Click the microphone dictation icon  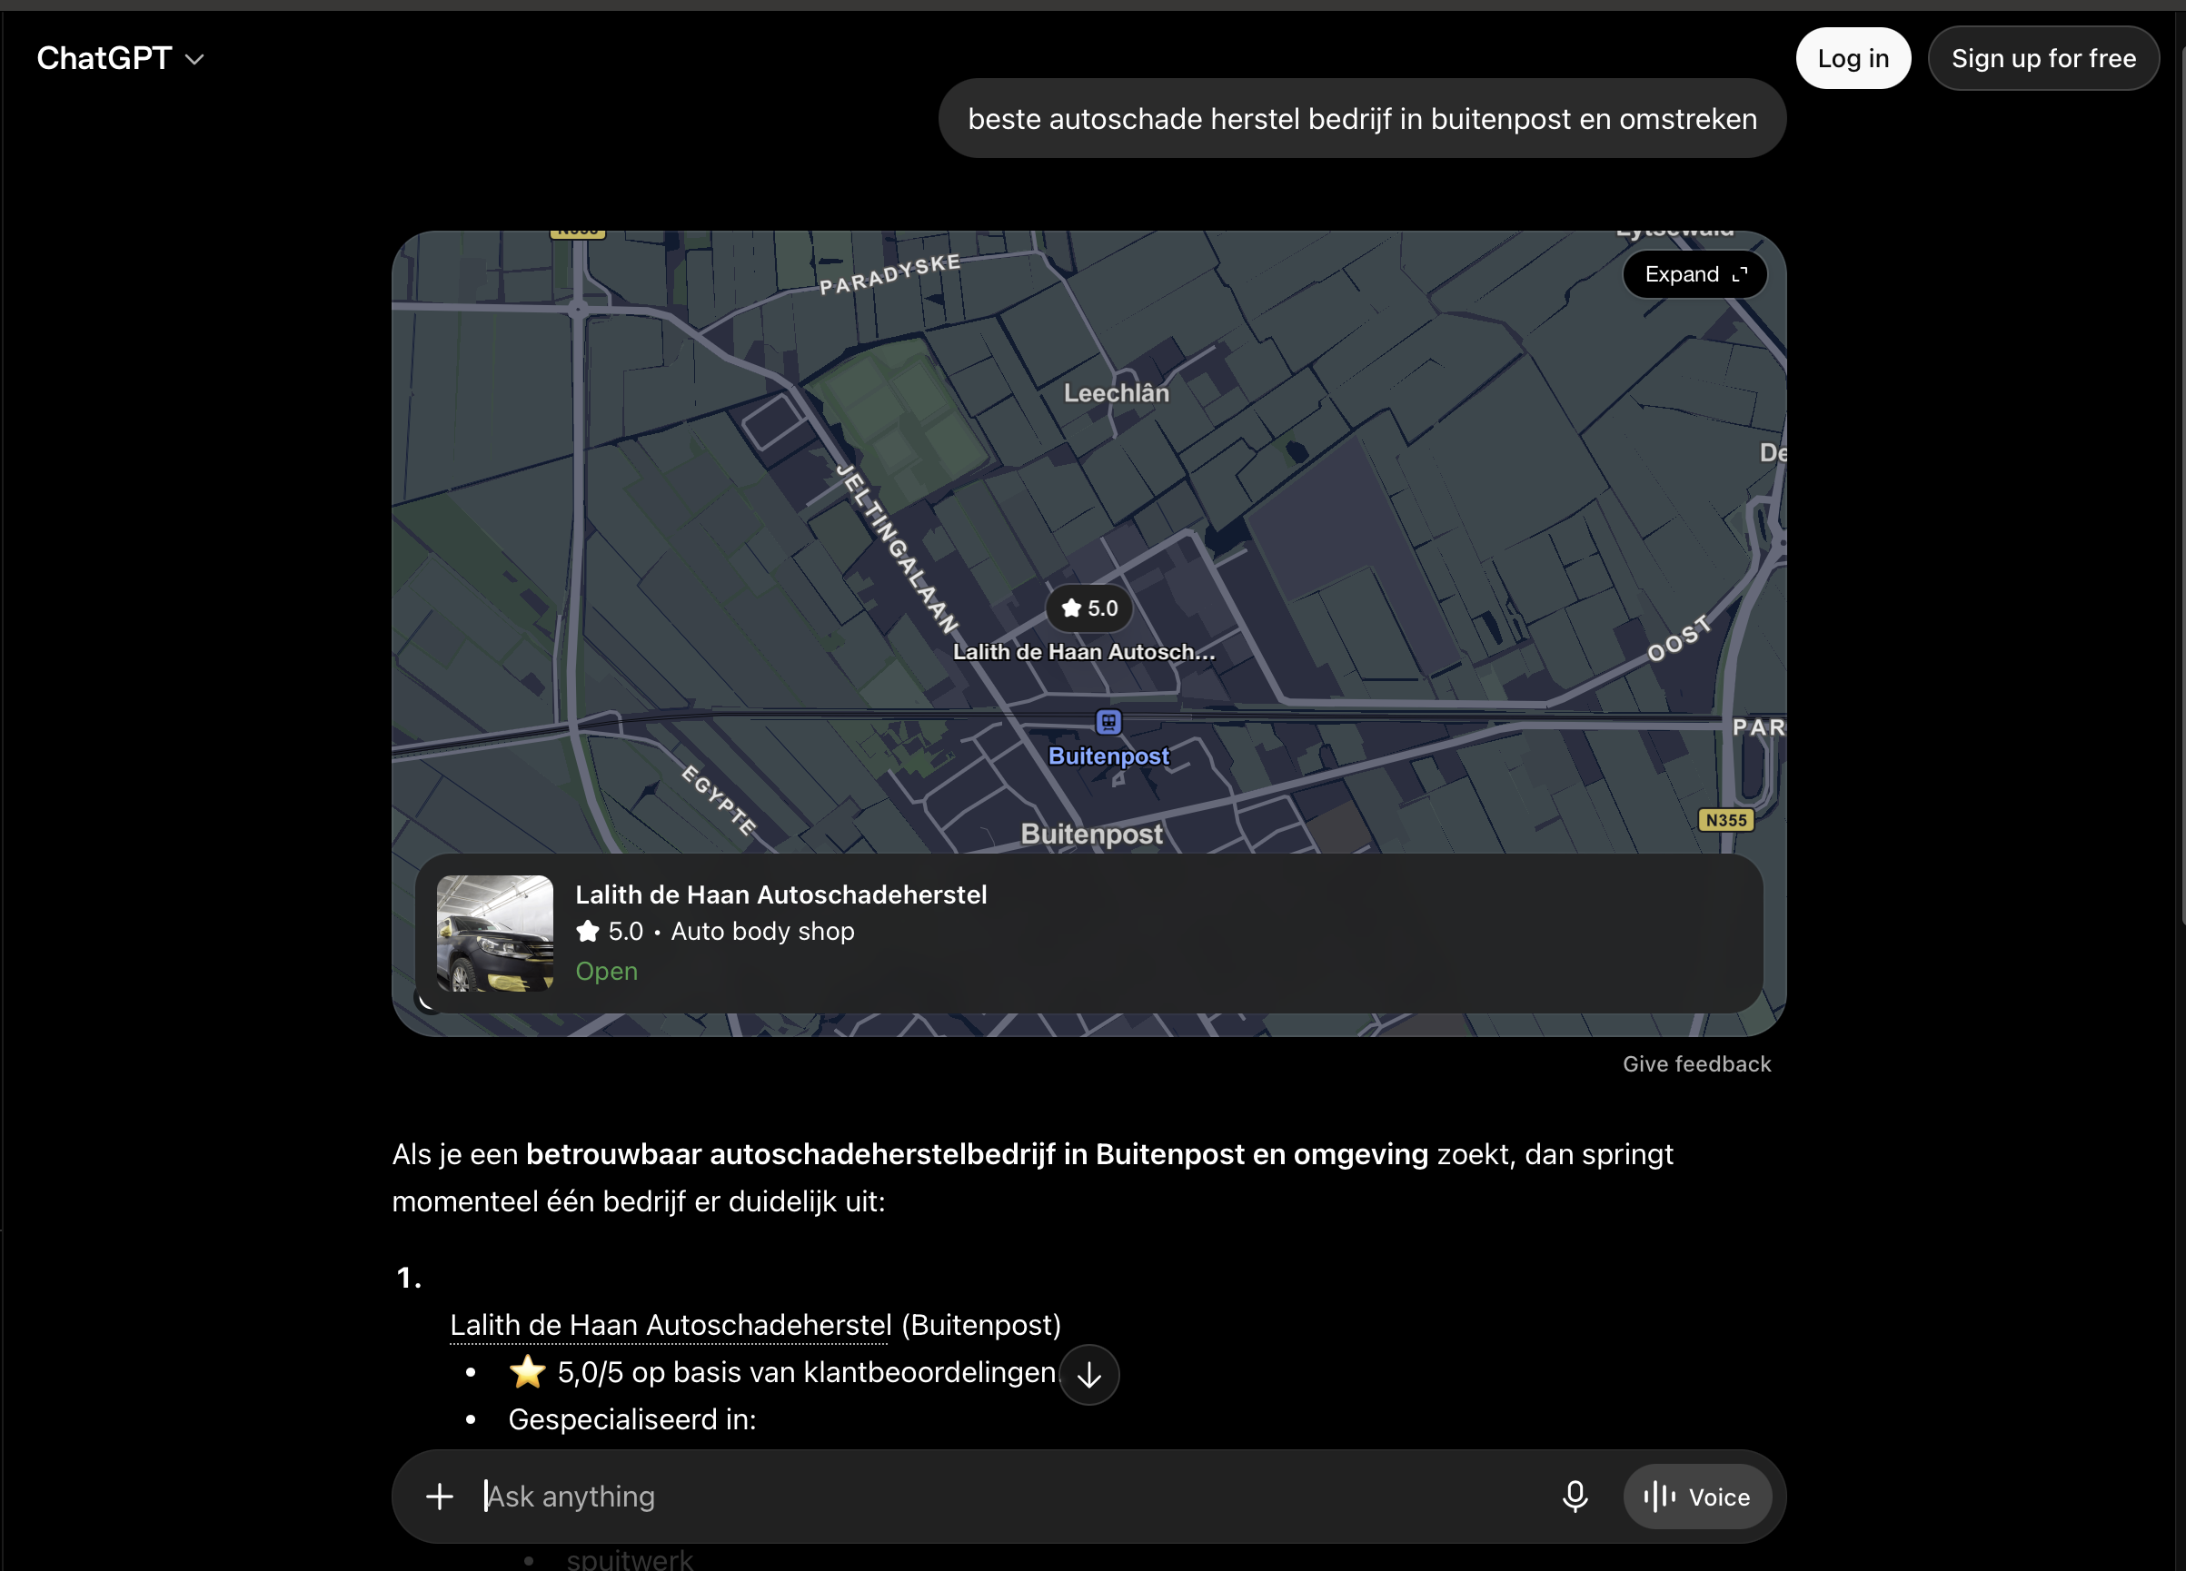click(1575, 1496)
